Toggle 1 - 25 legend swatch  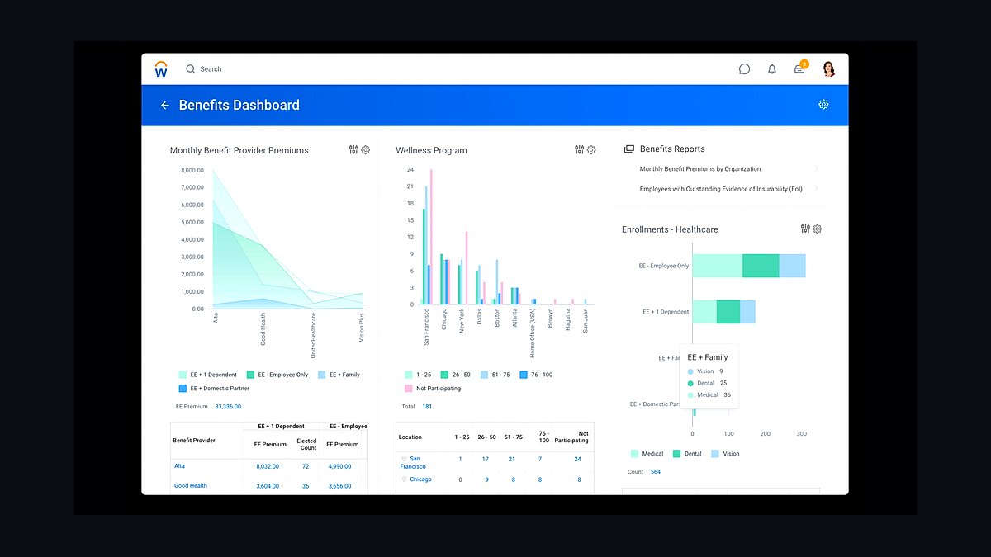408,375
